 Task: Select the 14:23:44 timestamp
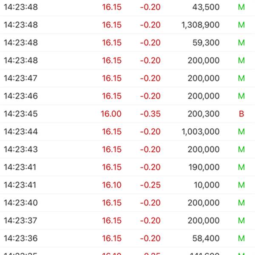tap(20, 132)
